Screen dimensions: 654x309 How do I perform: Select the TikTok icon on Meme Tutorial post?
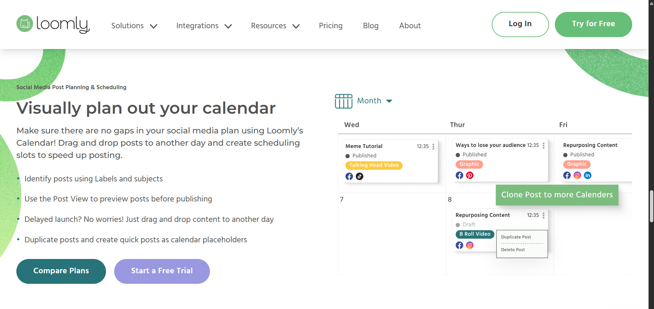(x=360, y=176)
